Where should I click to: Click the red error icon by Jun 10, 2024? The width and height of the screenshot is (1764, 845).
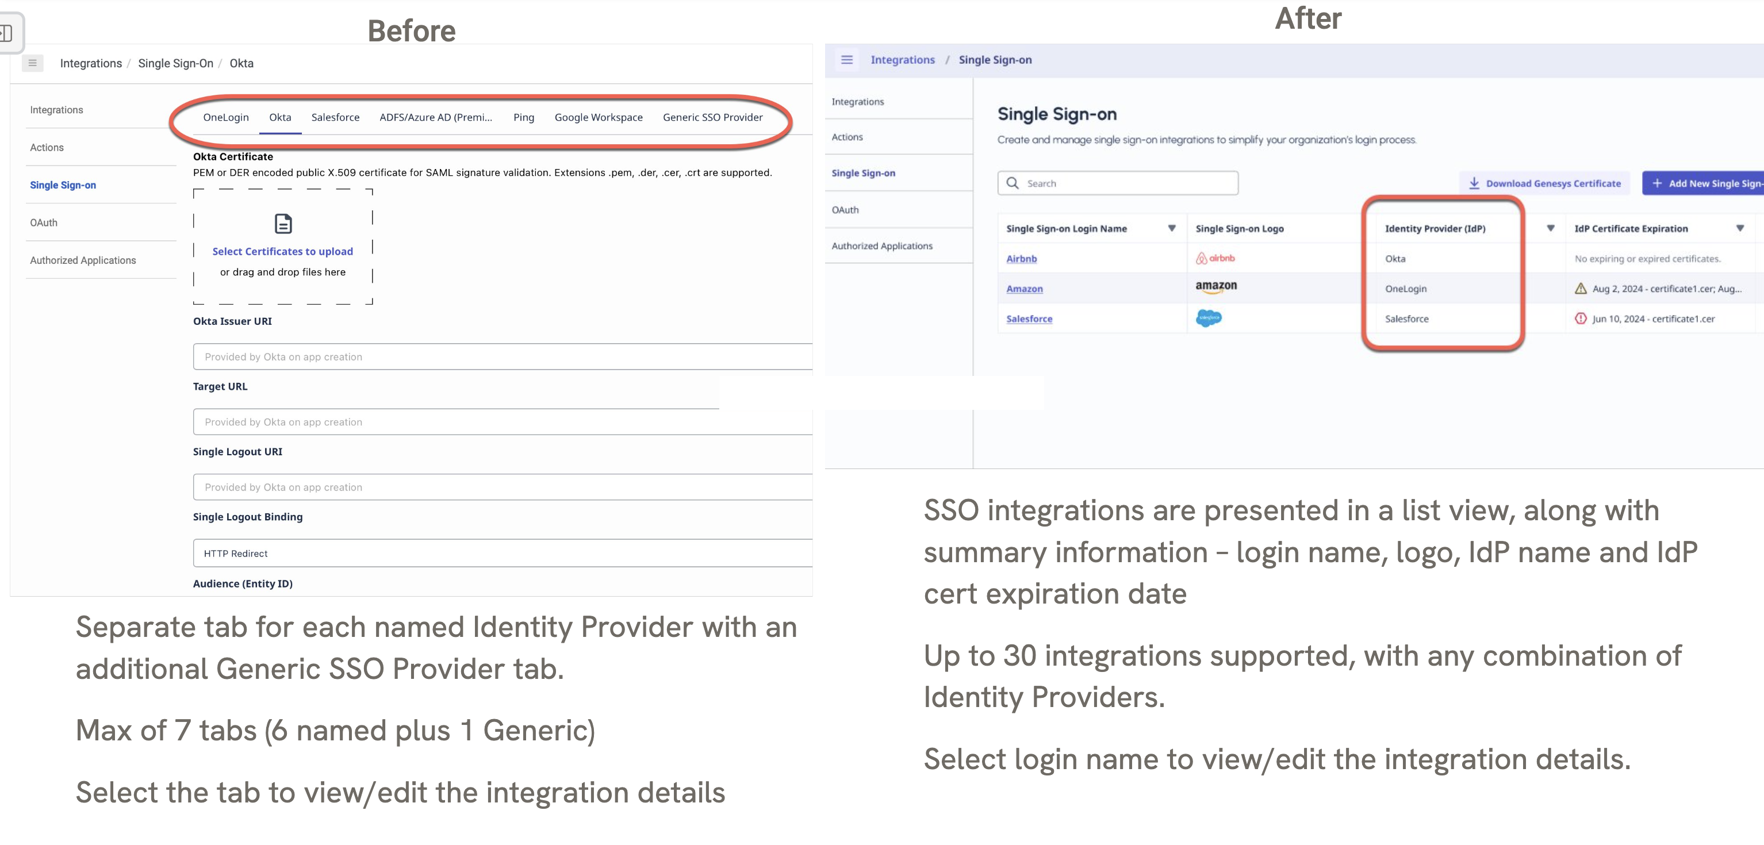click(x=1581, y=318)
